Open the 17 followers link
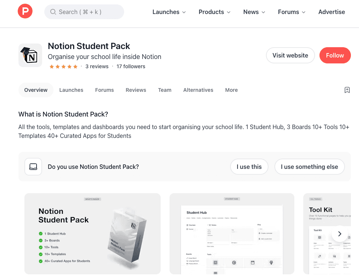Viewport: 359px width, 278px height. pos(131,66)
